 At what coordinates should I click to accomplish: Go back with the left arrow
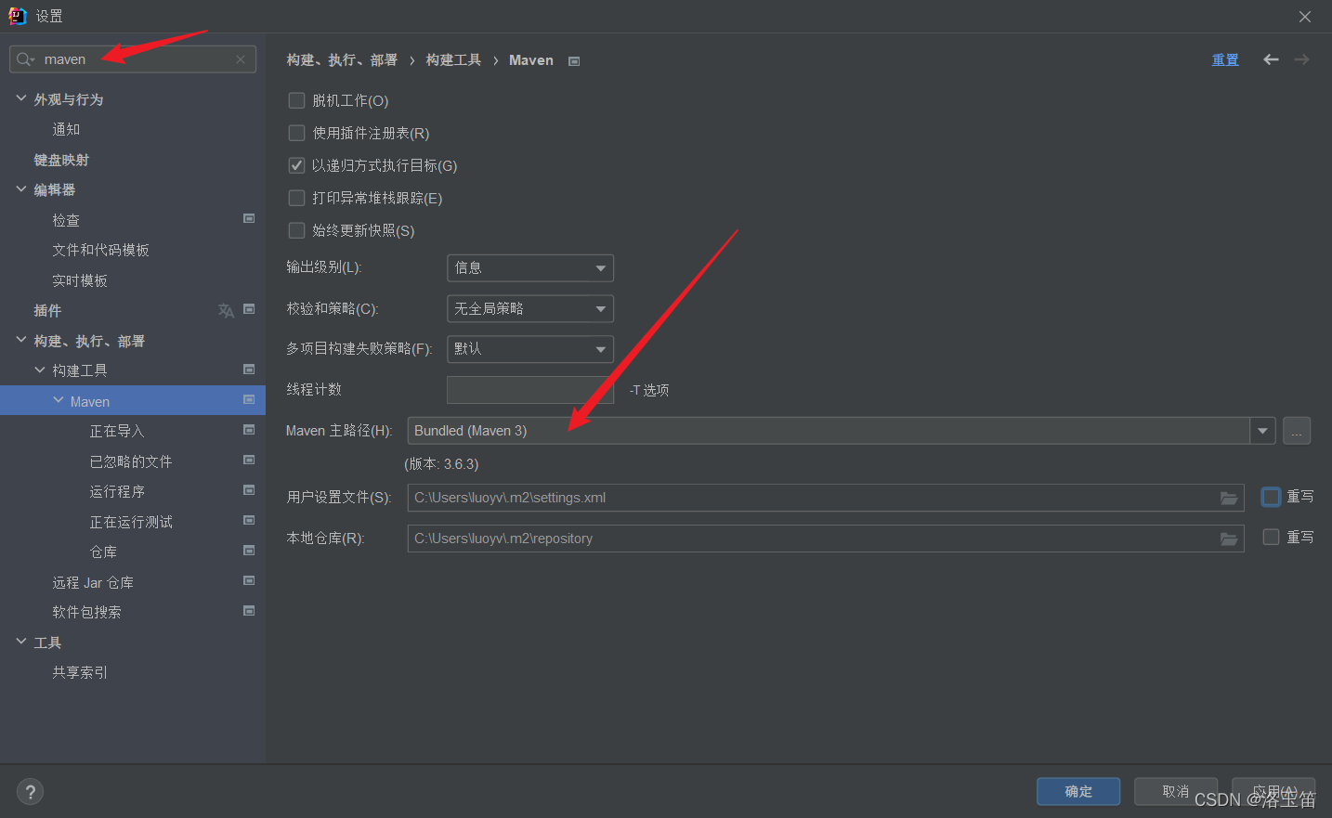pyautogui.click(x=1271, y=59)
